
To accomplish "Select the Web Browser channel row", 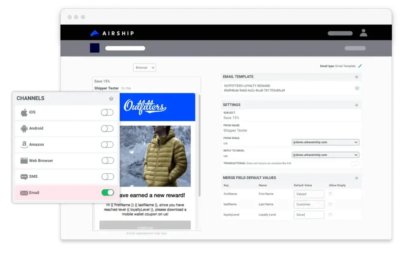I will (x=41, y=161).
